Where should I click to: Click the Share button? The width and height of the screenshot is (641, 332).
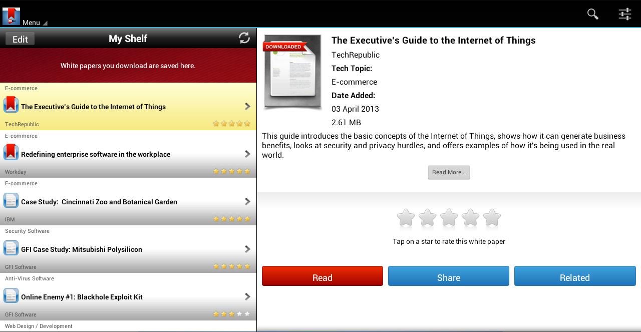coord(449,276)
